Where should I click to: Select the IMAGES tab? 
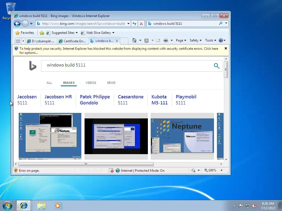click(x=69, y=83)
